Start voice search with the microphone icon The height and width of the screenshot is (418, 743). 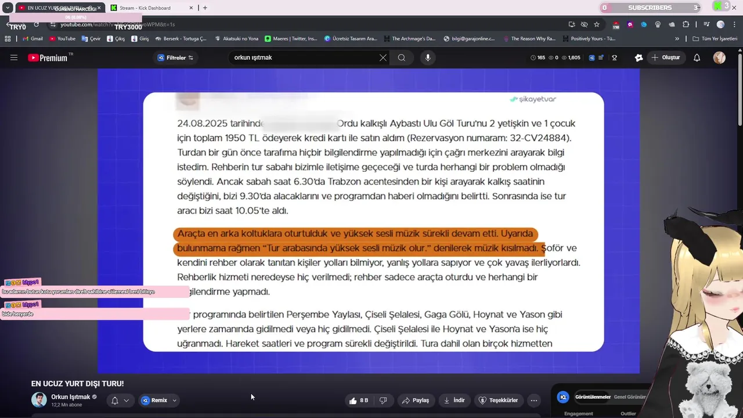pos(428,57)
